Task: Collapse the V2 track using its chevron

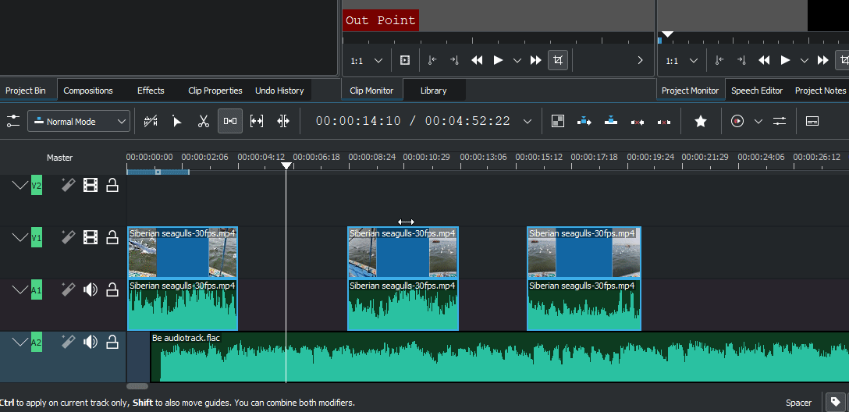Action: coord(19,186)
